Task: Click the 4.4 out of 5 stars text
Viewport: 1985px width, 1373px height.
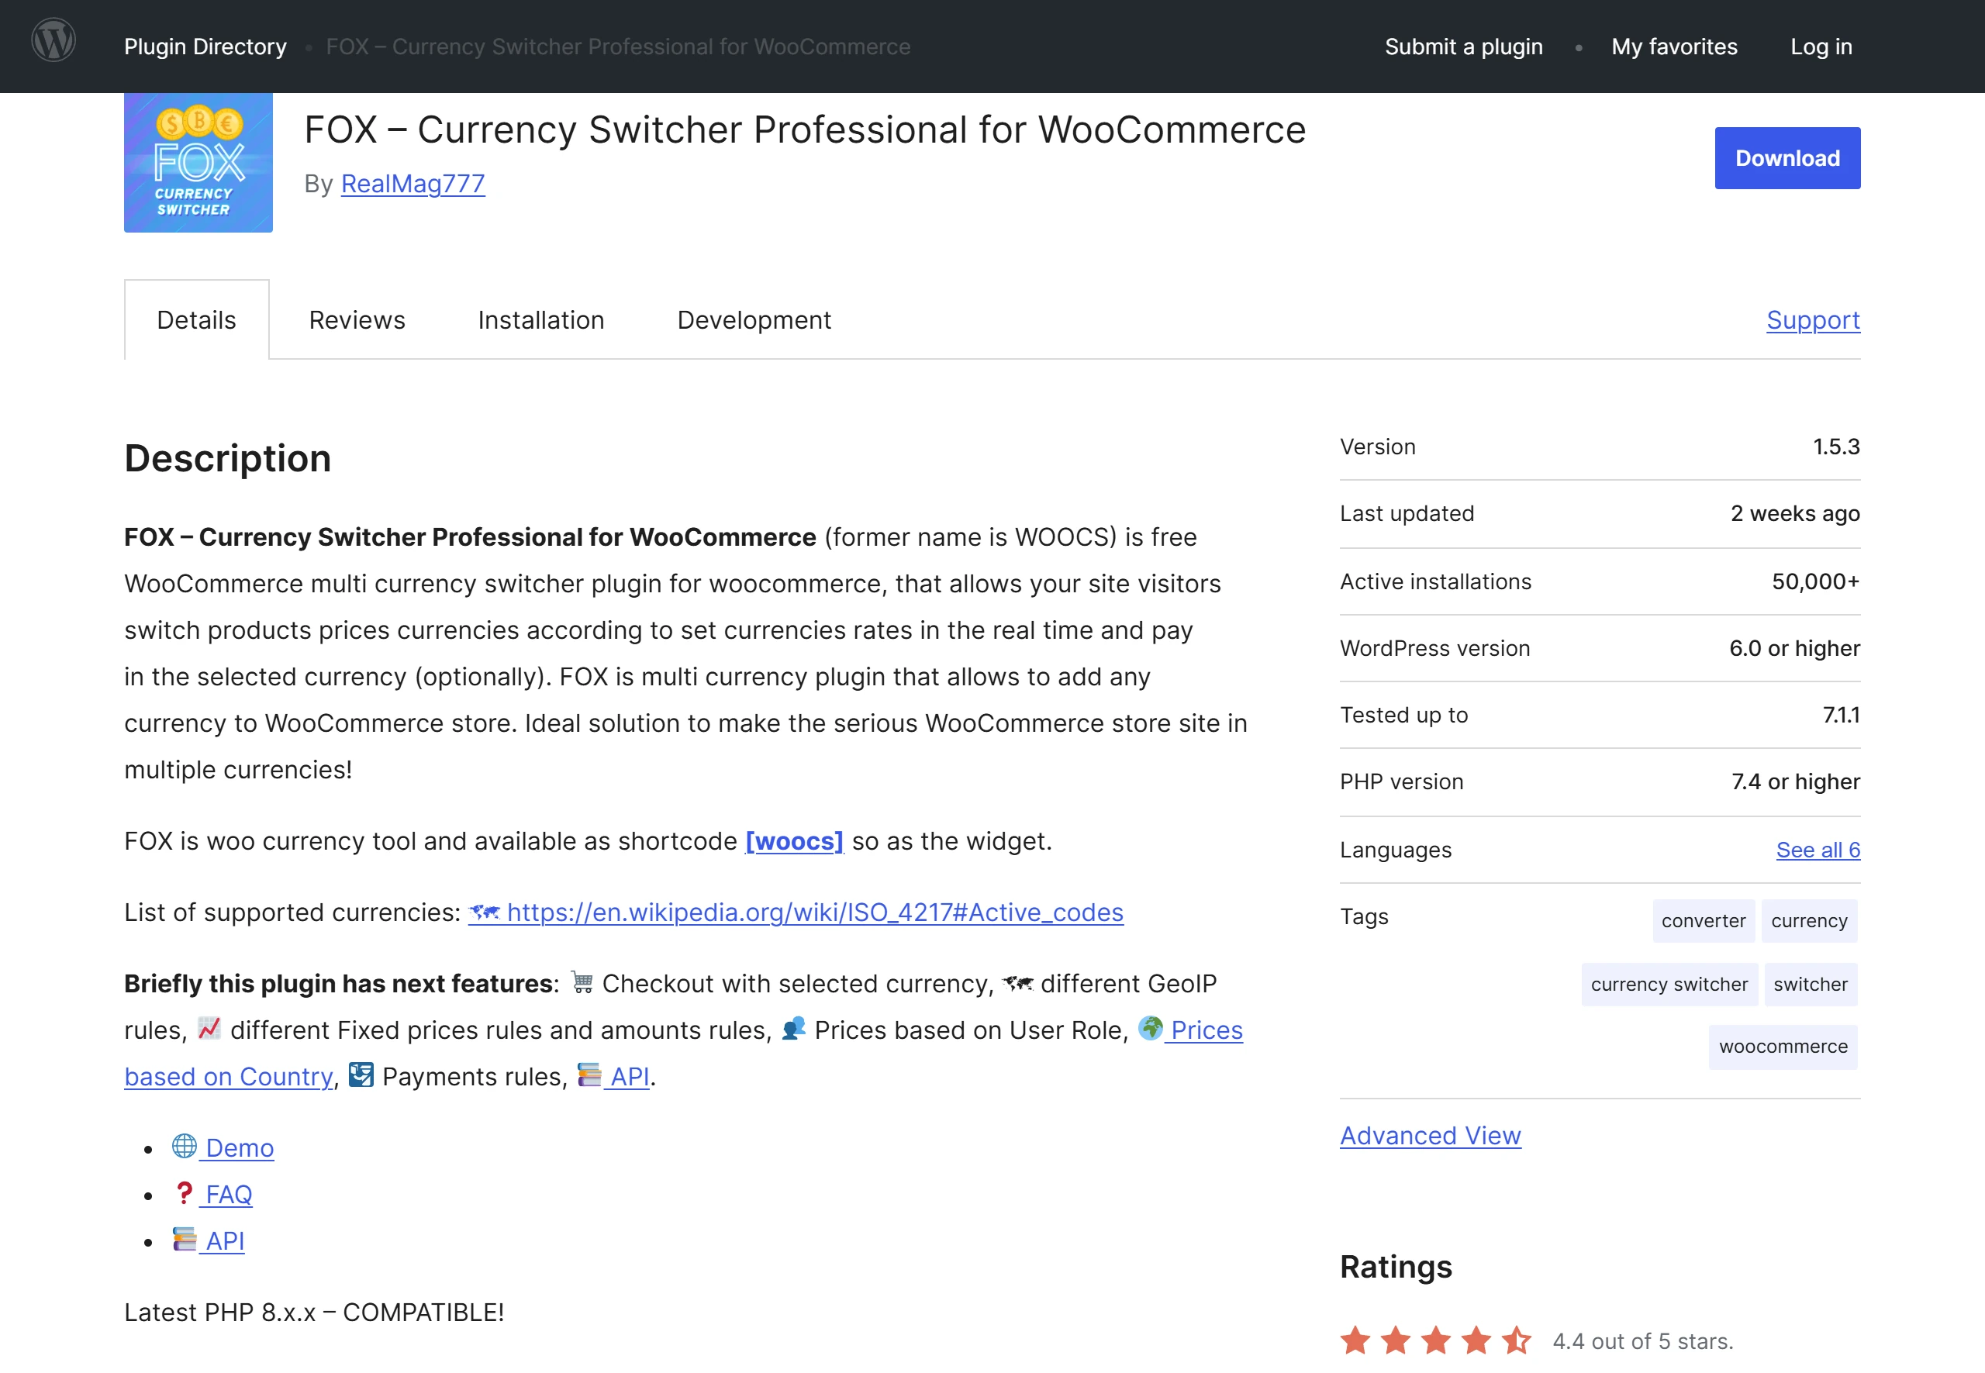Action: (x=1642, y=1341)
